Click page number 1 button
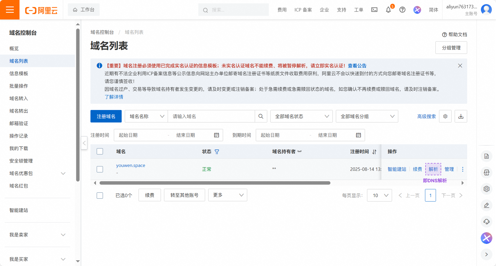 point(430,195)
